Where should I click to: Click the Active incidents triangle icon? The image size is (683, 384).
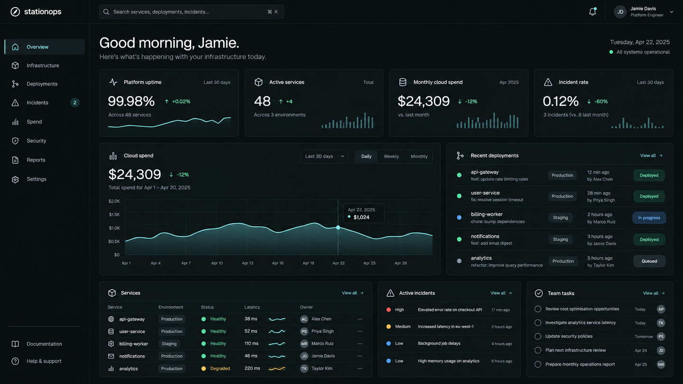tap(390, 293)
